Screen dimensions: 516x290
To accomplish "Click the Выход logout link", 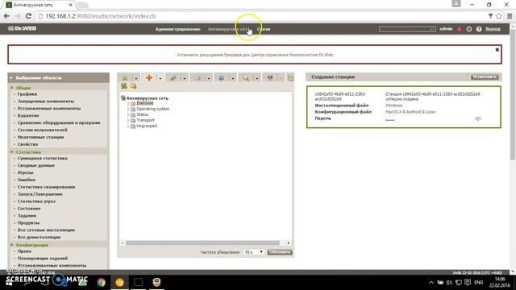I will [493, 29].
